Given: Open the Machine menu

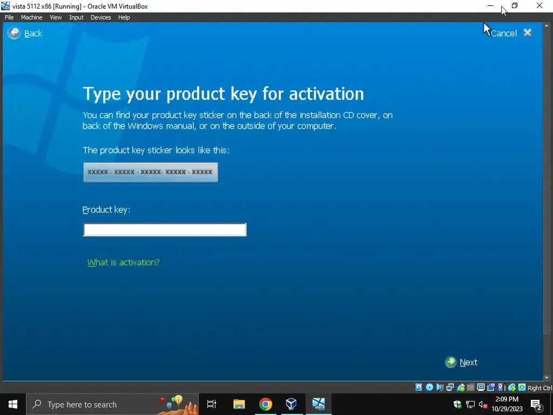Looking at the screenshot, I should pos(31,17).
